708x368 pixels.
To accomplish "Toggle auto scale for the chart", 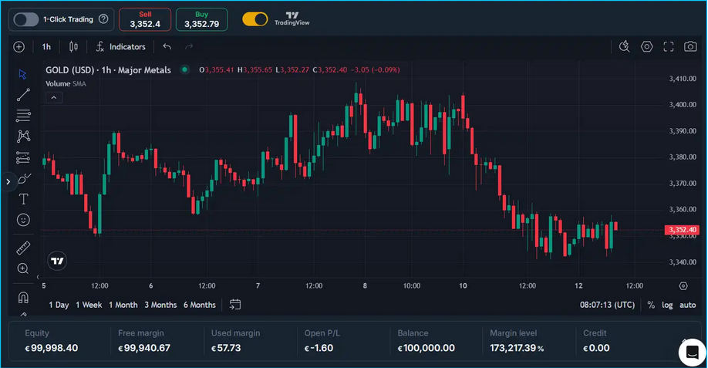I will pyautogui.click(x=687, y=305).
